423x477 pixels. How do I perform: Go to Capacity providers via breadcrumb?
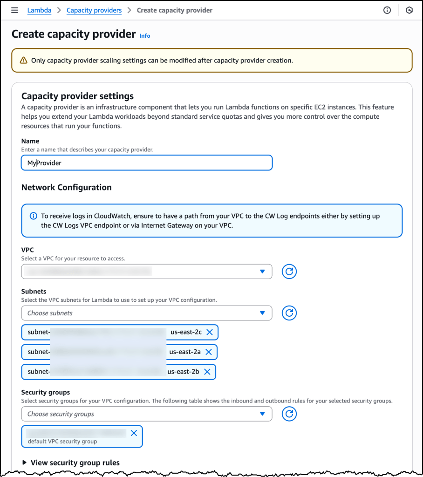pyautogui.click(x=94, y=10)
